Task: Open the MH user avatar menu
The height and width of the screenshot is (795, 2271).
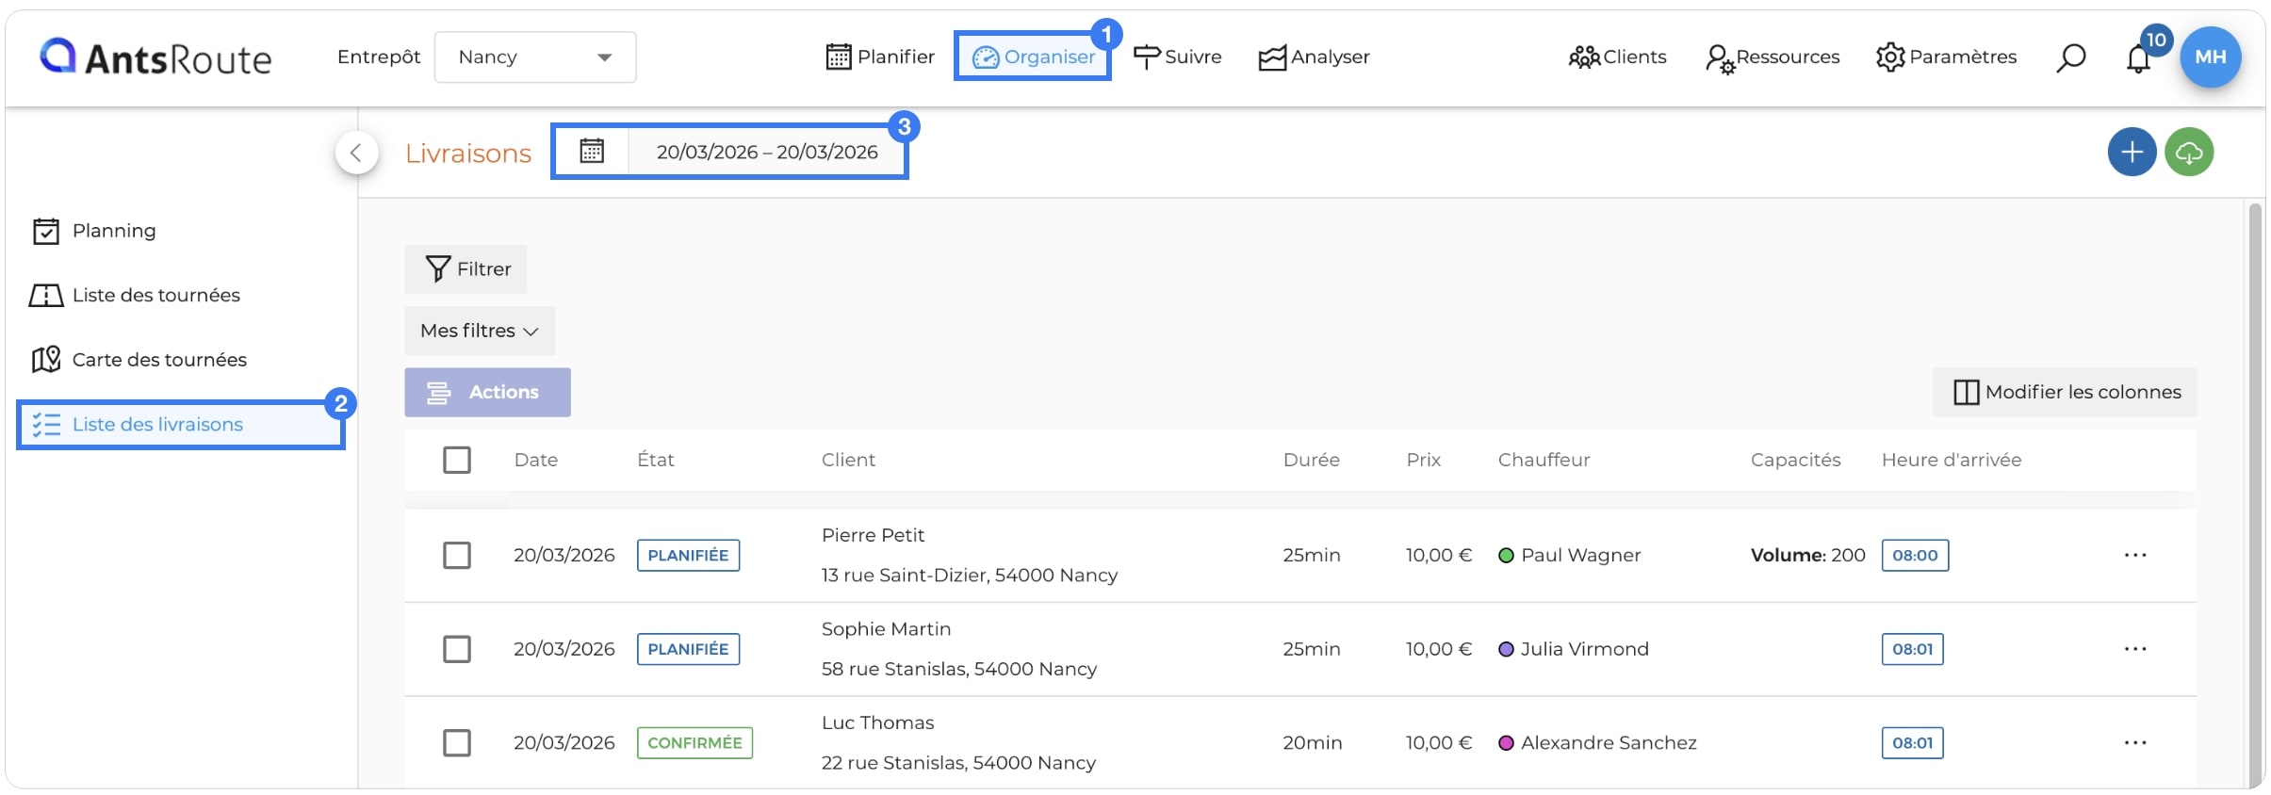Action: tap(2210, 57)
